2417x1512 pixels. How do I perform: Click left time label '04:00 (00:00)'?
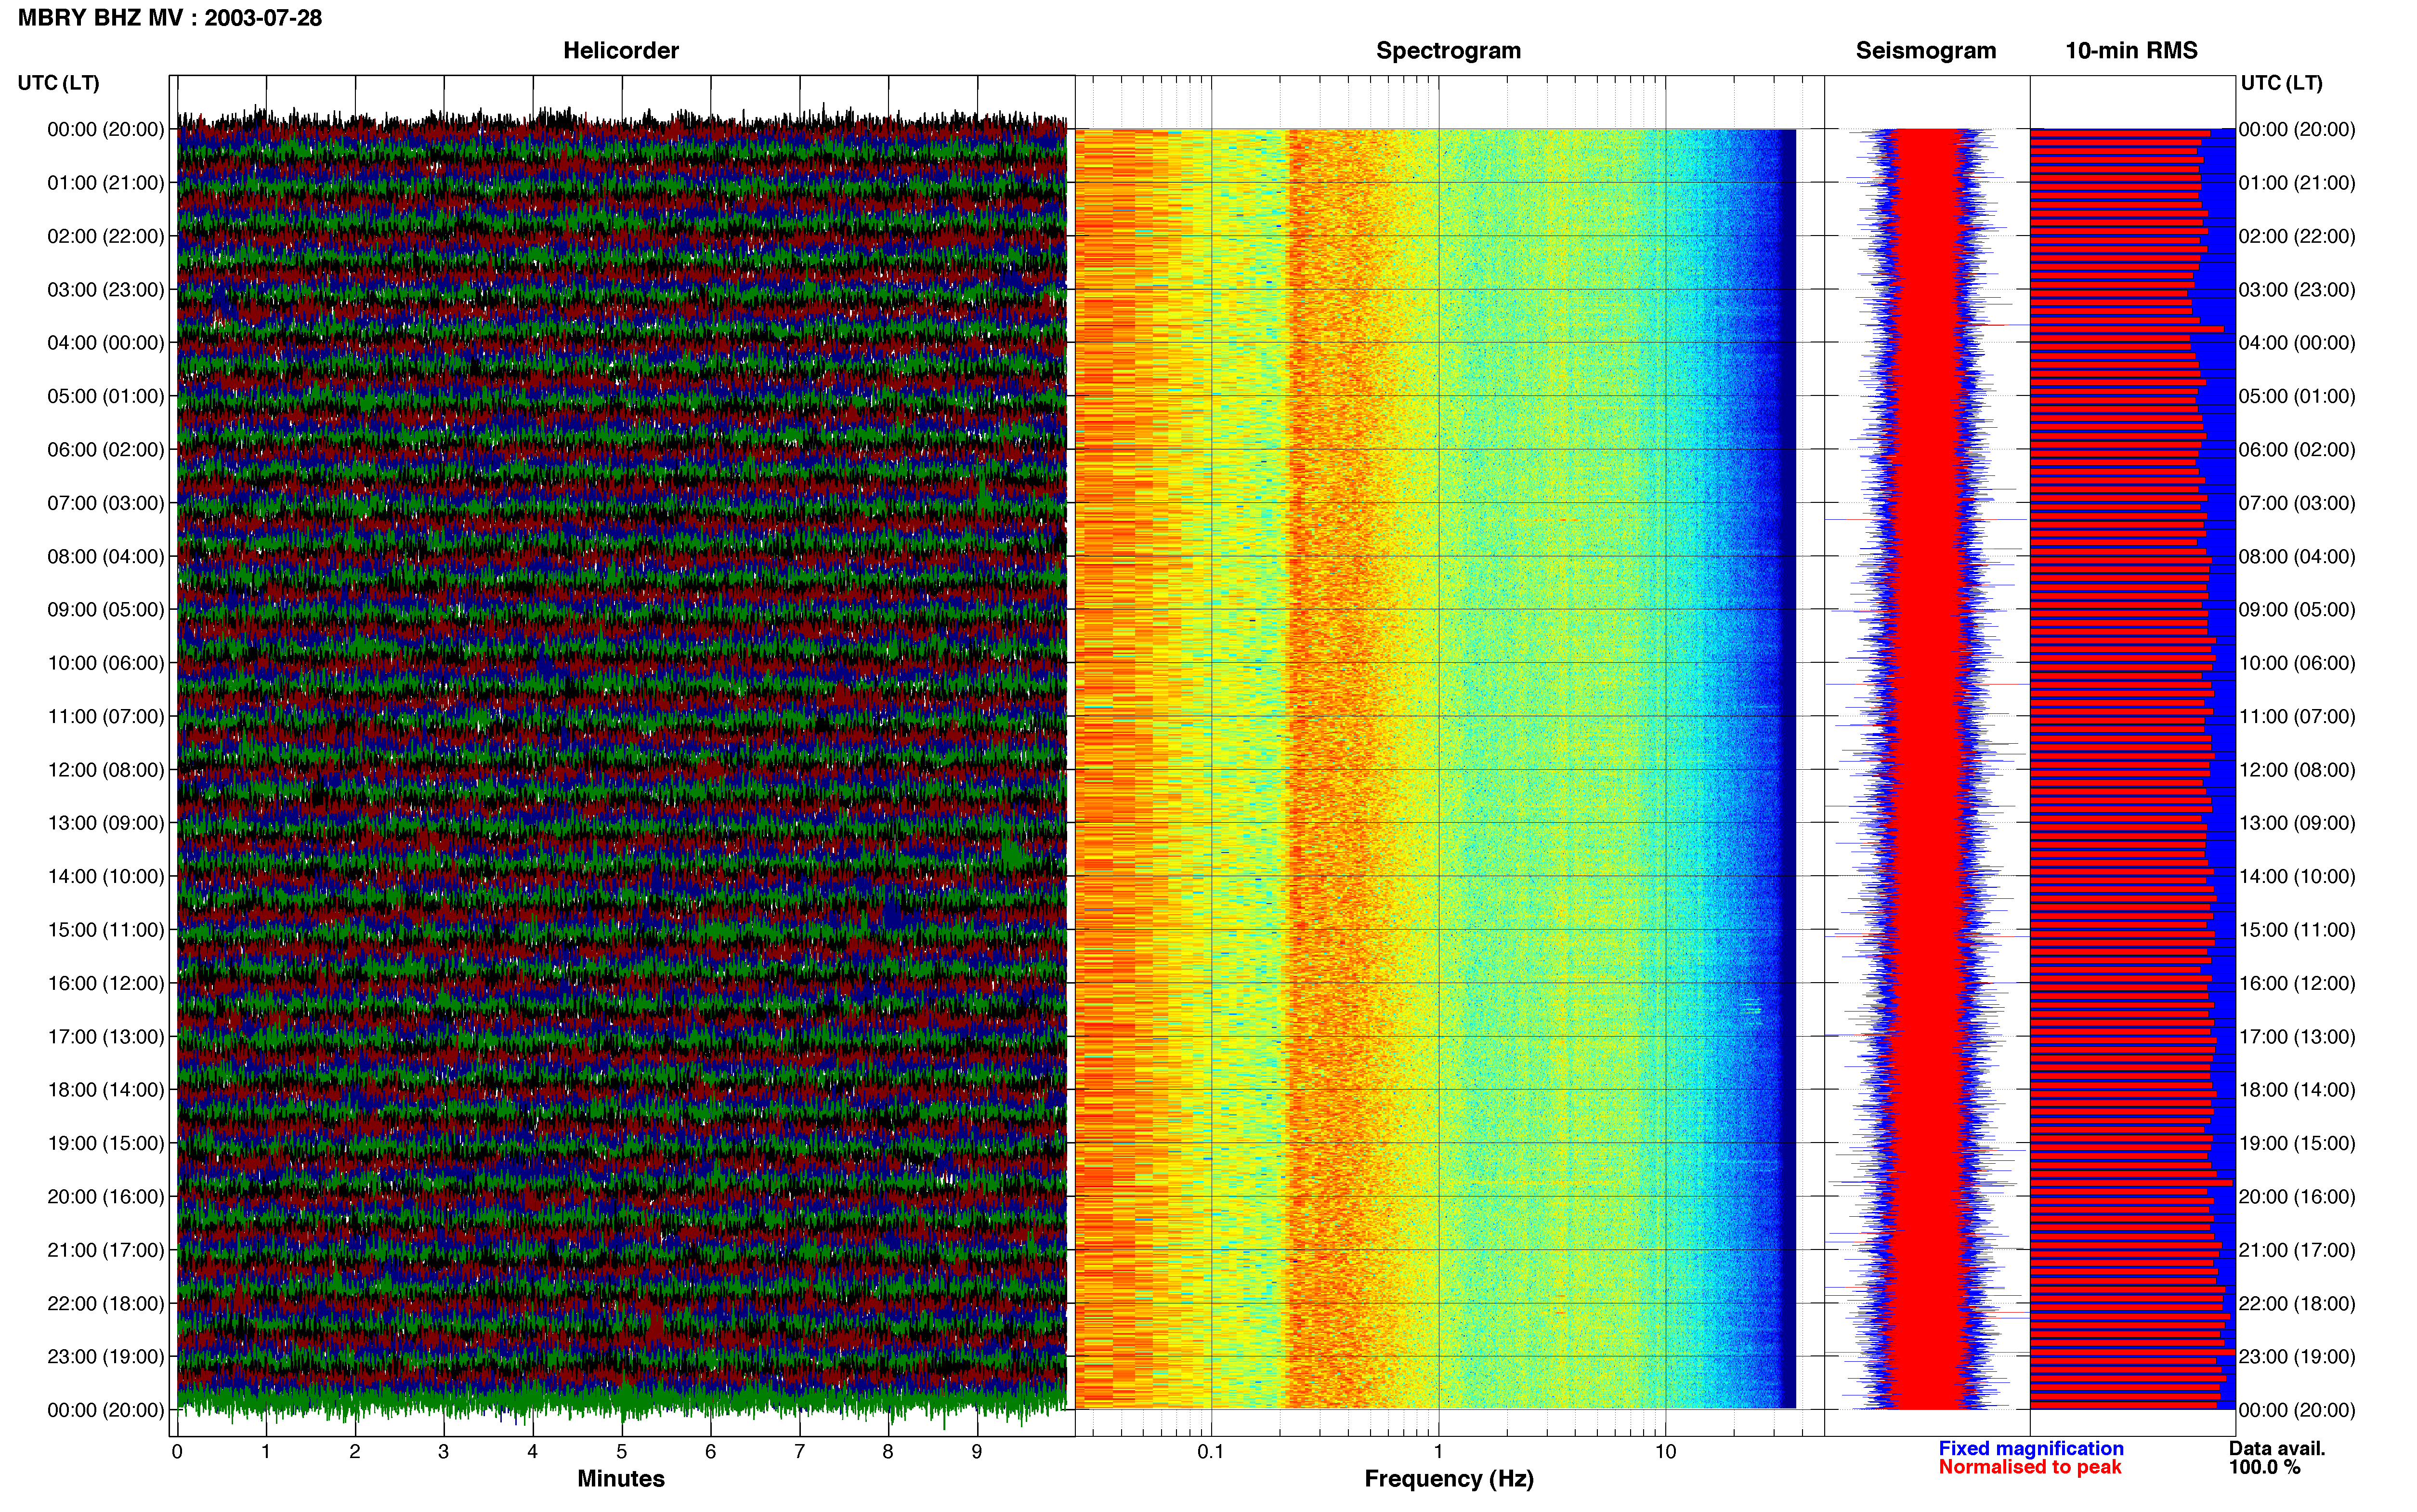pos(106,342)
